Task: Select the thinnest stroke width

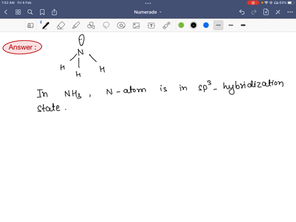Action: tap(218, 25)
